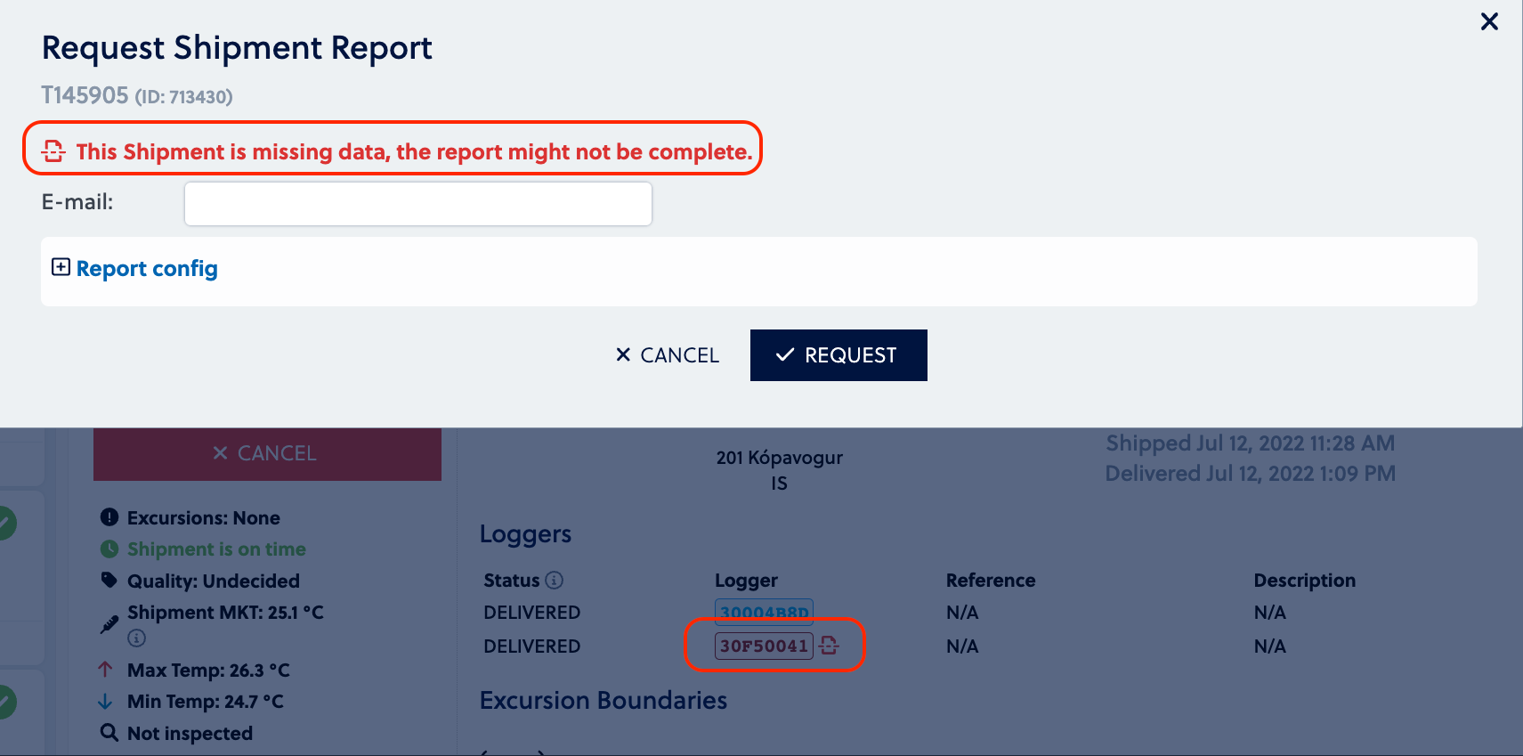Screen dimensions: 1523x756
Task: Focus the E-mail input field
Action: point(417,204)
